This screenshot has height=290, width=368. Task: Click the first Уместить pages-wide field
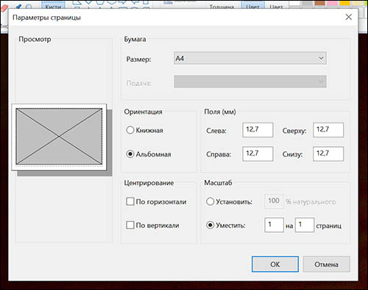point(274,225)
